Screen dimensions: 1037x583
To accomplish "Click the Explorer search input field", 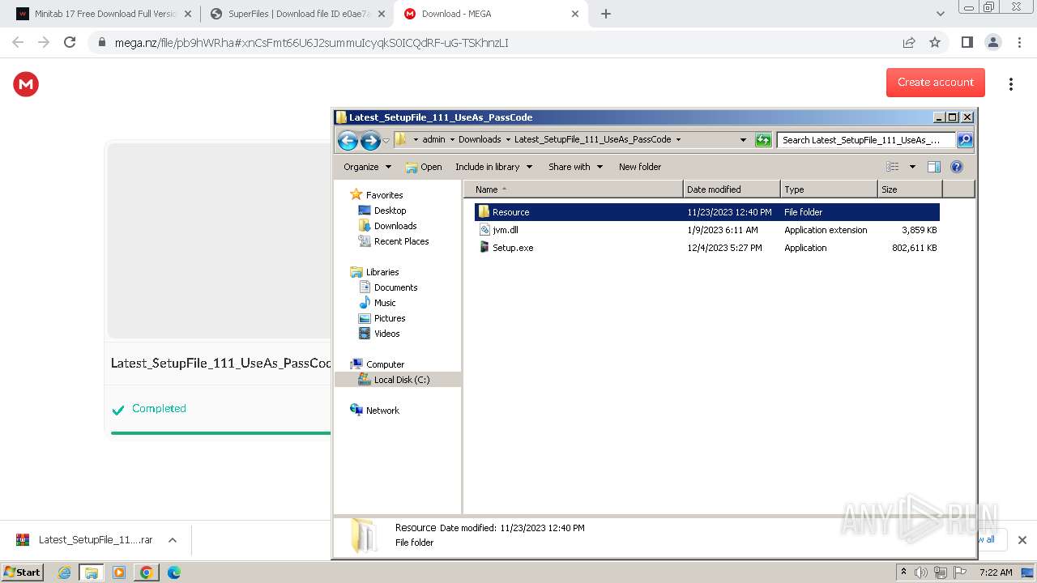I will (864, 140).
